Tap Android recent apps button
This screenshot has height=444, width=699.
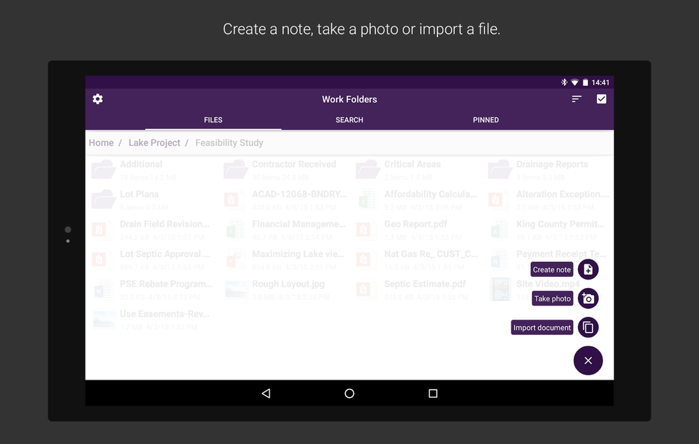[433, 393]
